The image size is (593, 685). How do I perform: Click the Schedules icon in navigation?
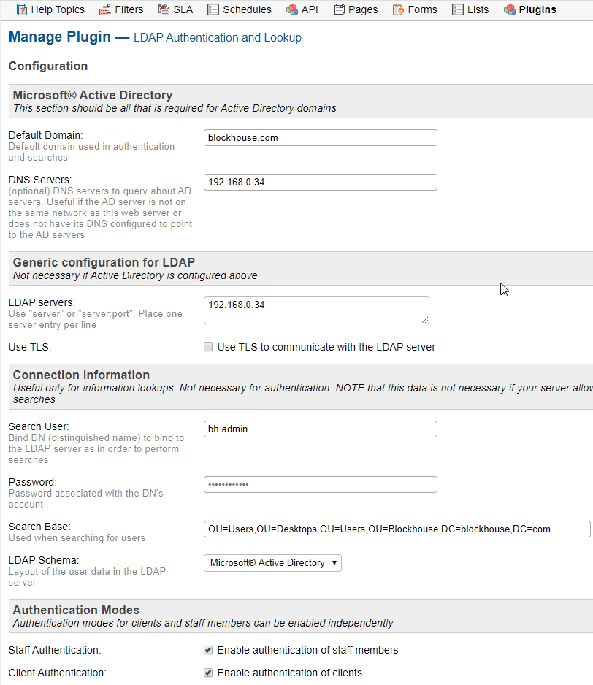[x=213, y=9]
